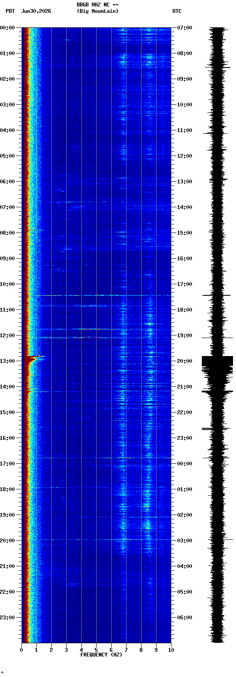236x677 pixels.
Task: Click UTC time label '11:00' on right axis
Action: pyautogui.click(x=185, y=130)
